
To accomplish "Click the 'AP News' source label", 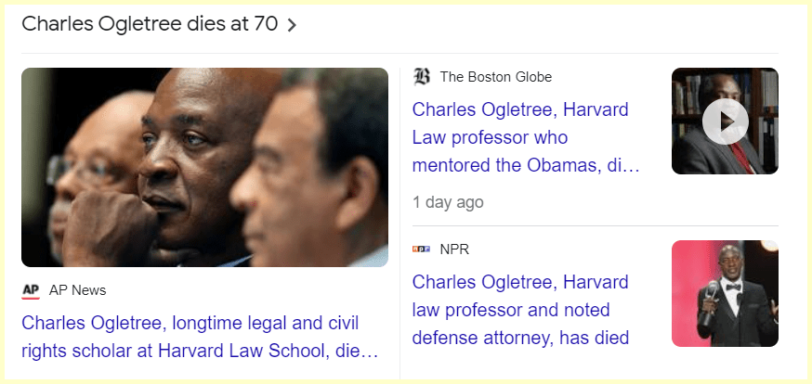I will click(78, 290).
